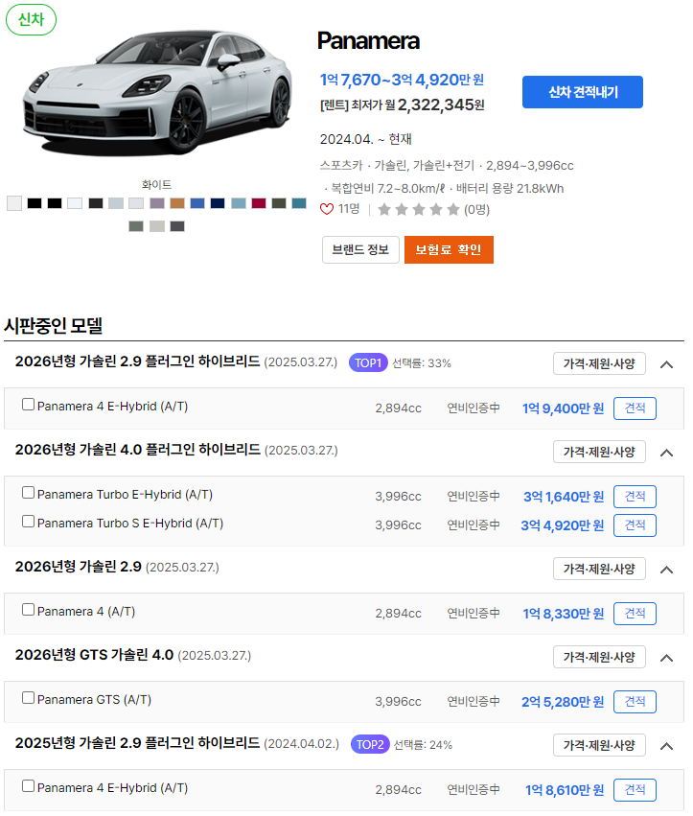The image size is (693, 816).
Task: Open 가격·제원·사양 for 2026 가솔린 4.0 플러그인 하이브리드
Action: pos(599,452)
